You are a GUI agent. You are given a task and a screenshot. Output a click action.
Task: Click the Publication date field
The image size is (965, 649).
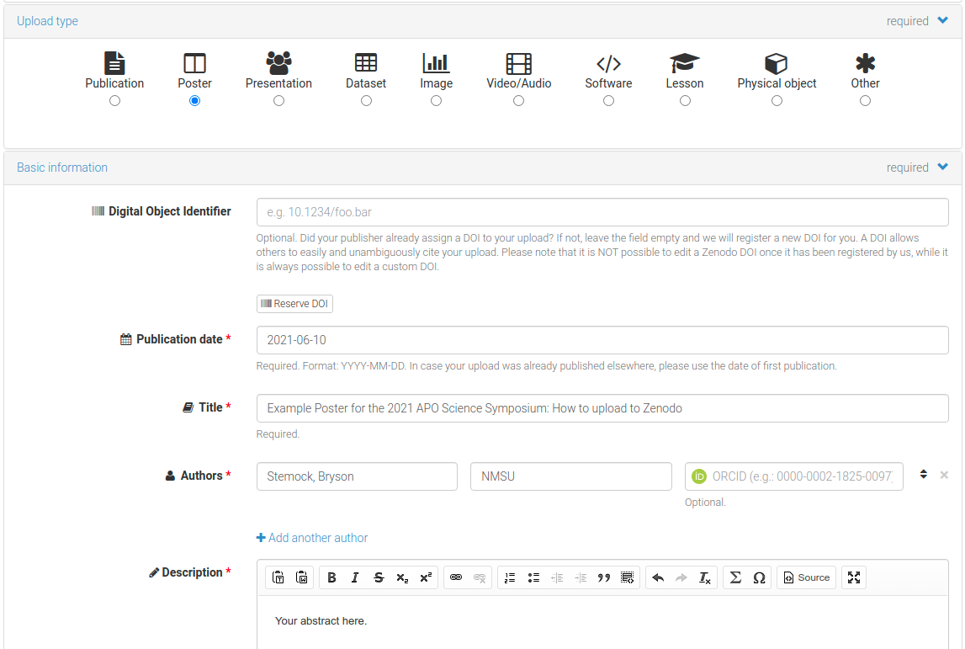click(x=602, y=340)
